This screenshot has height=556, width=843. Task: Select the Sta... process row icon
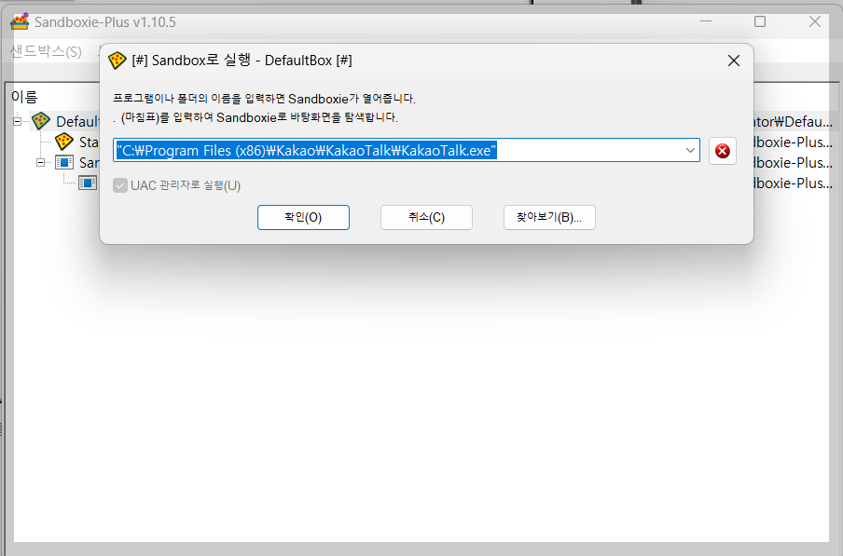(64, 142)
